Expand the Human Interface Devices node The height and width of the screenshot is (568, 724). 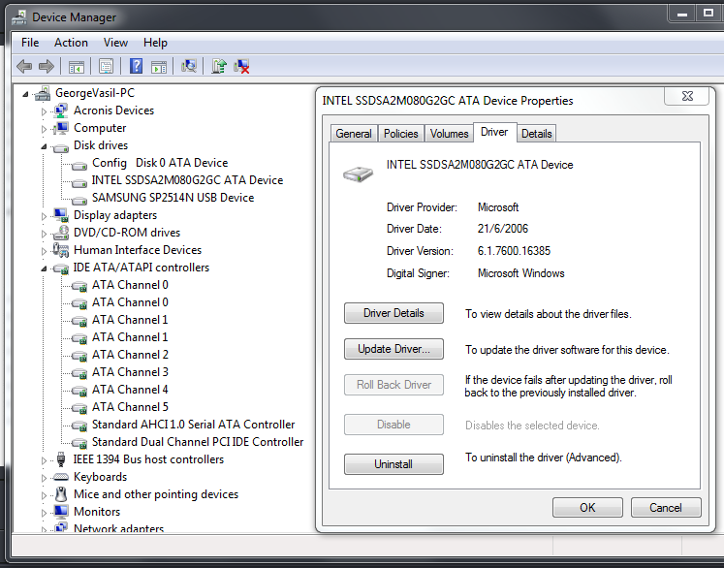pyautogui.click(x=44, y=251)
